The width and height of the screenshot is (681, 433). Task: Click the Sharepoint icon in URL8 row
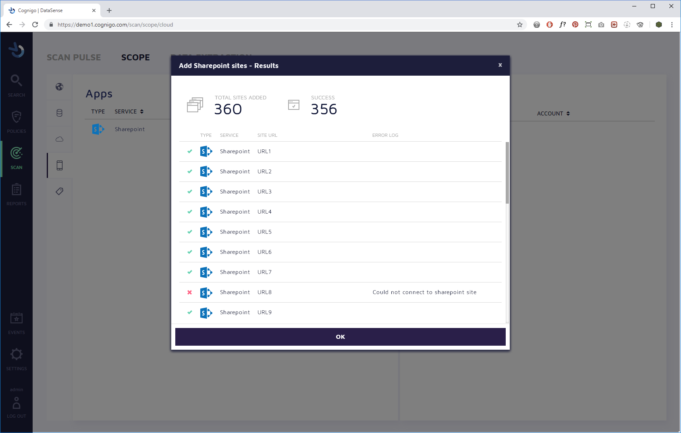[x=206, y=292]
